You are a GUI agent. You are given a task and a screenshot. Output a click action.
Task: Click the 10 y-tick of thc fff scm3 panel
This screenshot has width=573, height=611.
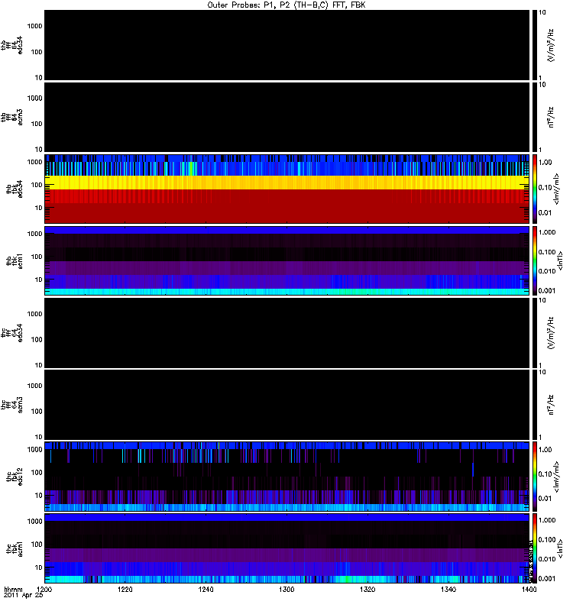38,437
